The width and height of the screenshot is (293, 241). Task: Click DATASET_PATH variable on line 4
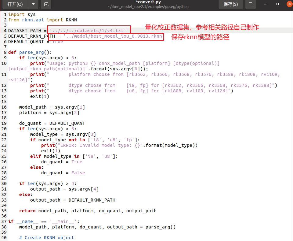[x=25, y=31]
